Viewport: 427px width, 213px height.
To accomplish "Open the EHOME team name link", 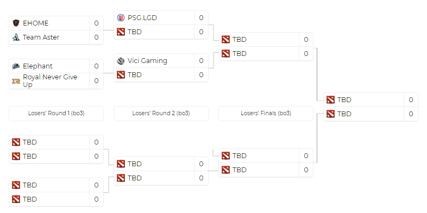I will (x=36, y=23).
